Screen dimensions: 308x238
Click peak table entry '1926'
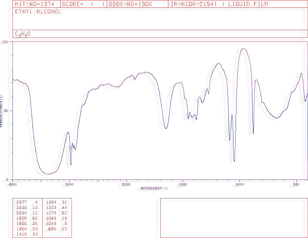click(22, 218)
